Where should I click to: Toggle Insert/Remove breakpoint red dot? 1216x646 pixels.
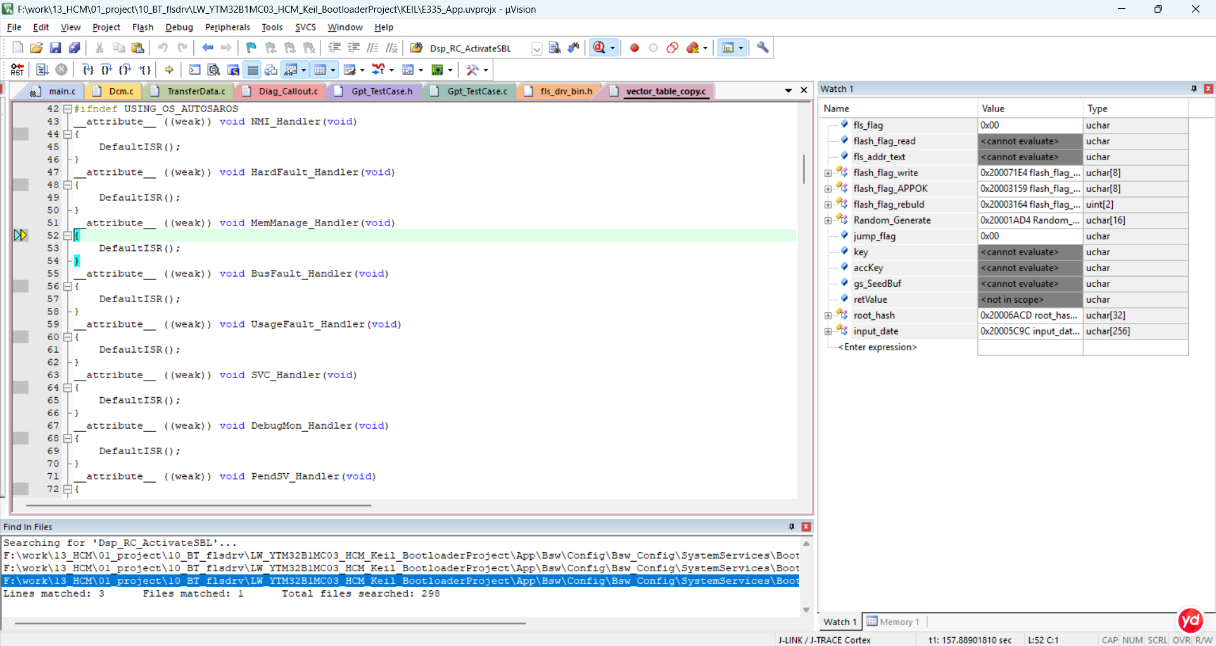(635, 47)
